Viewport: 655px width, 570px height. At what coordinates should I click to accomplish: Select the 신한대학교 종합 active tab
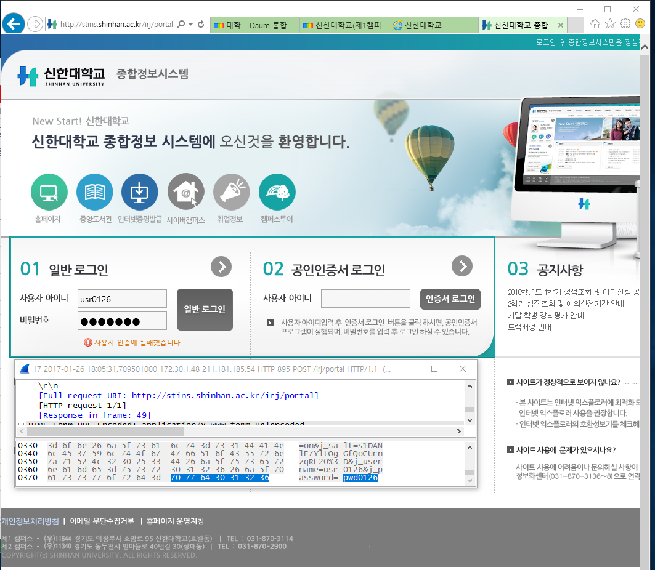click(x=518, y=25)
